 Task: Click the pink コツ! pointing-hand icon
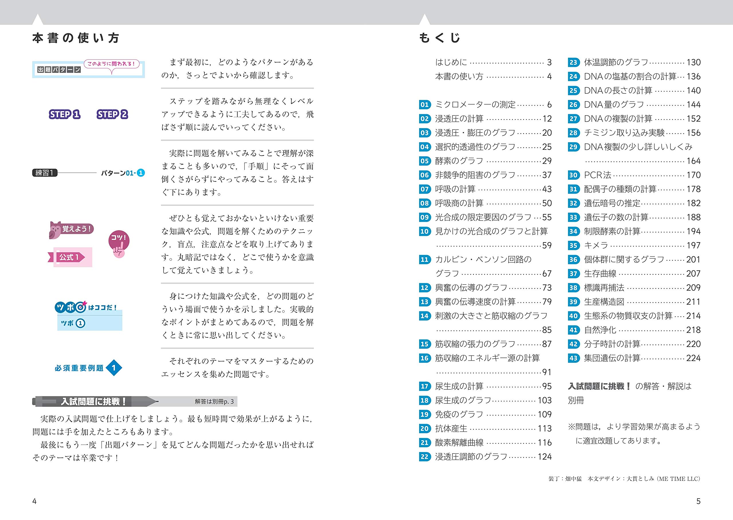click(119, 244)
